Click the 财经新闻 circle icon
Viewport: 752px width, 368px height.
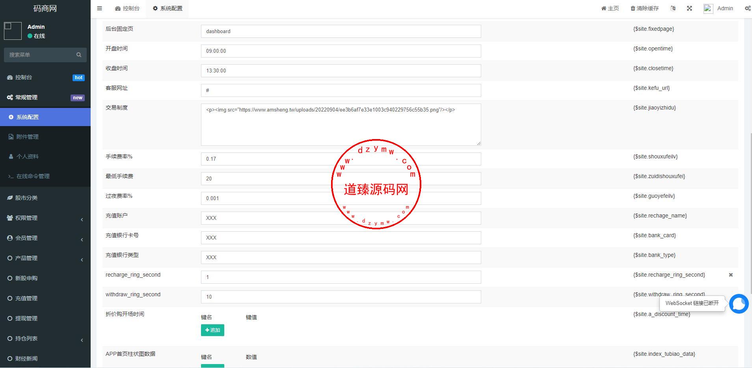click(x=10, y=359)
